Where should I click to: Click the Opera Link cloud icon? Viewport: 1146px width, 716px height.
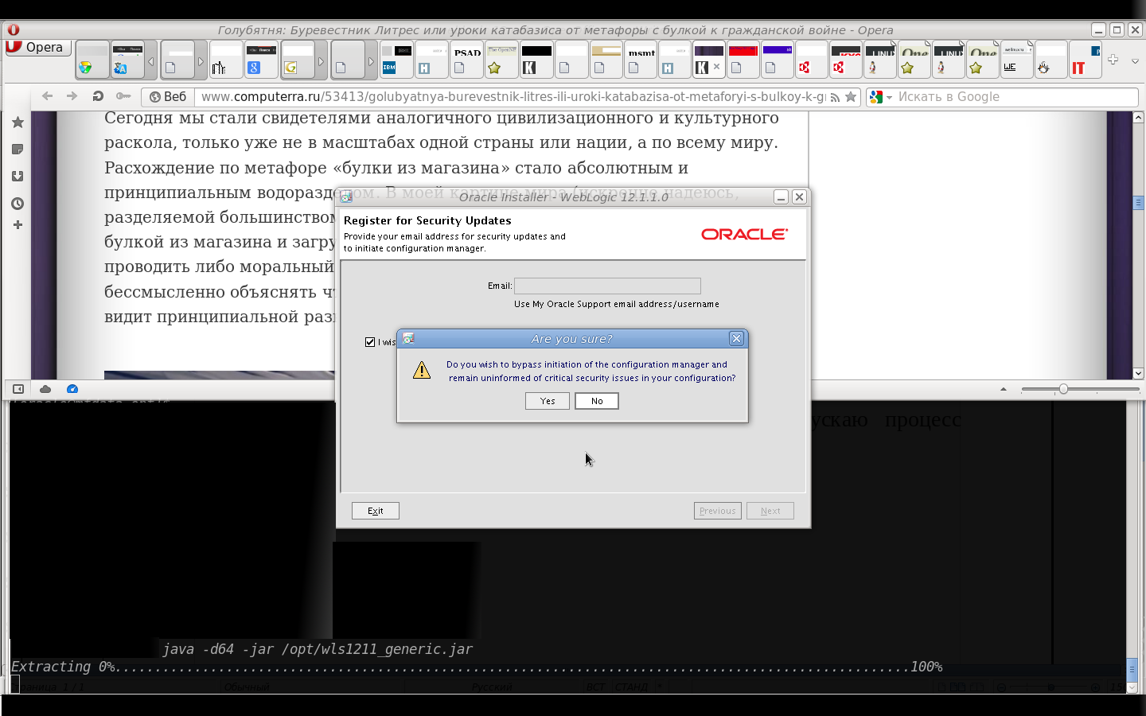(45, 389)
